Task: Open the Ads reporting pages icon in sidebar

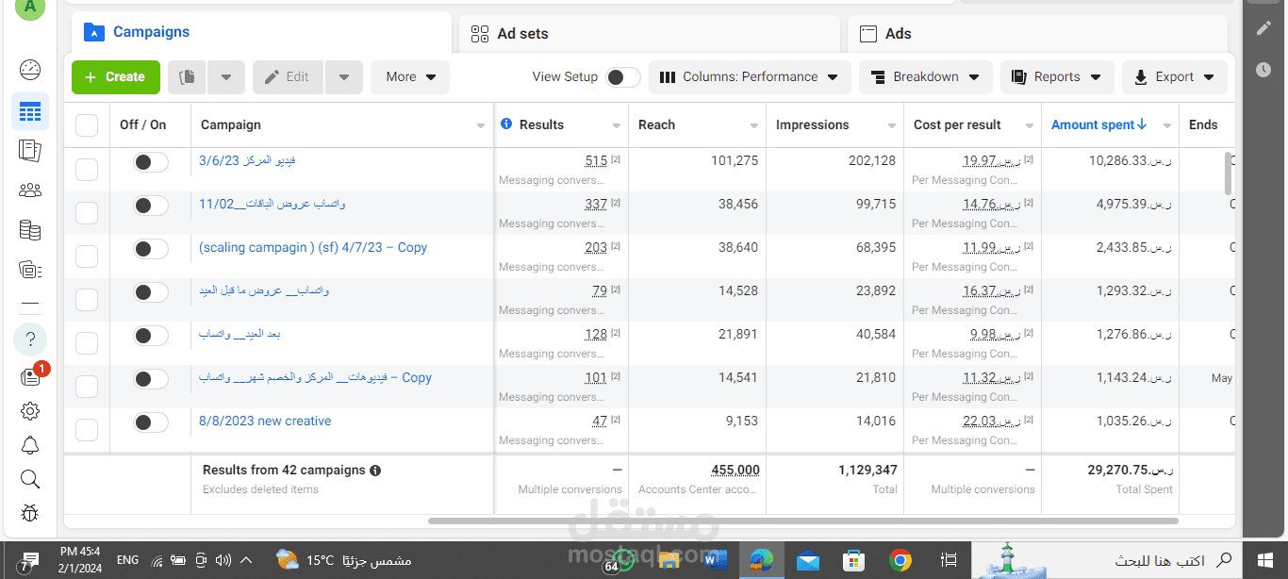Action: (x=30, y=150)
